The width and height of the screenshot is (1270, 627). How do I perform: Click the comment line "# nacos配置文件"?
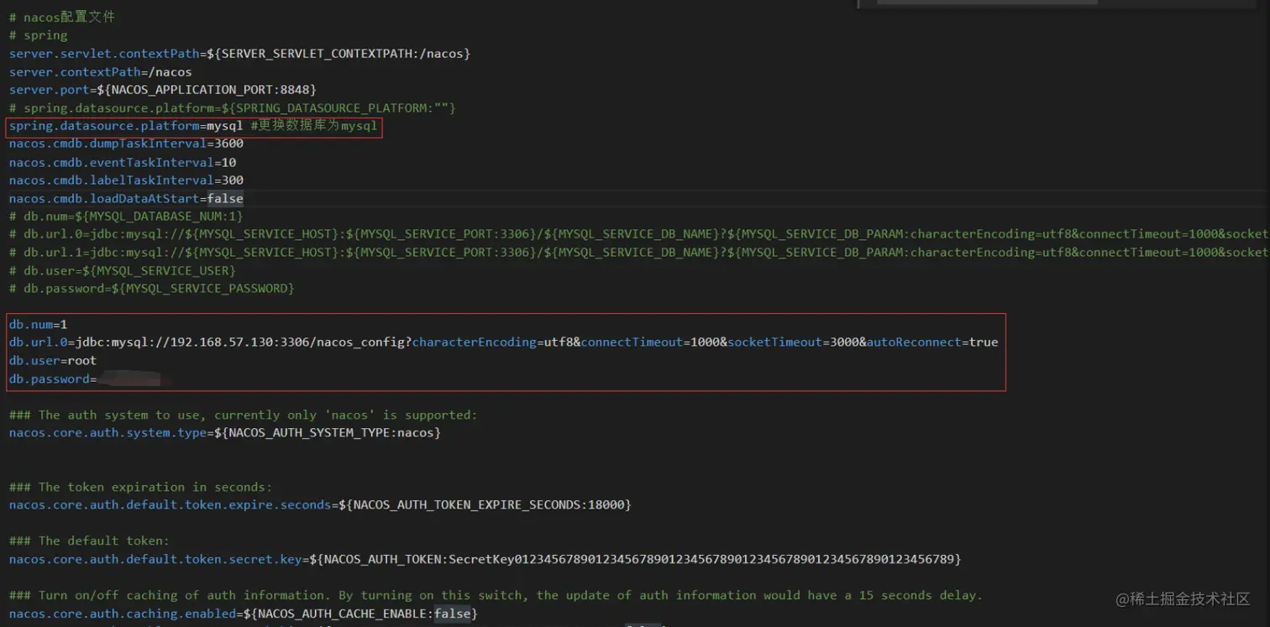[x=62, y=17]
